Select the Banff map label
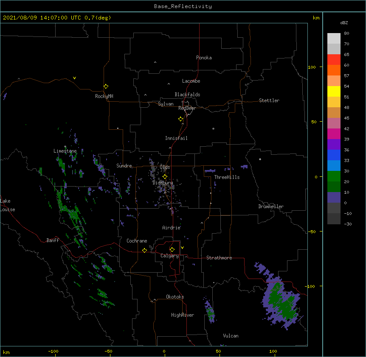This screenshot has height=357, width=366. (53, 240)
